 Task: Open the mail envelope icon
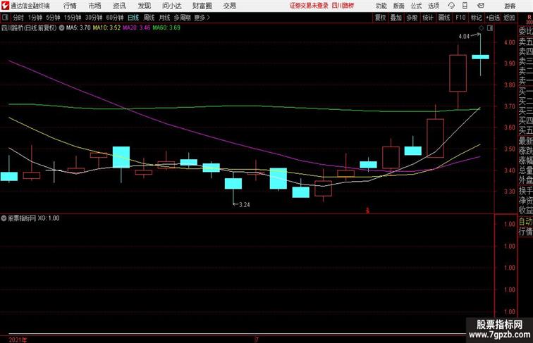481,6
